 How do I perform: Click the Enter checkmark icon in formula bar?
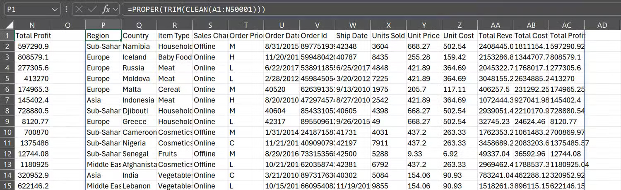[92, 9]
